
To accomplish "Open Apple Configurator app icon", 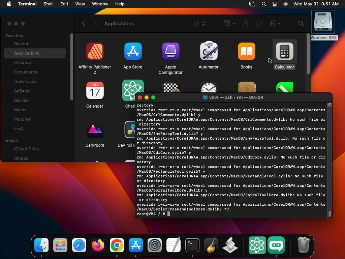I will coord(171,51).
